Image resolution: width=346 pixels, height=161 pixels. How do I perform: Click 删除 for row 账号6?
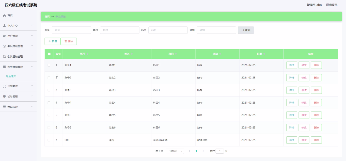(316, 127)
